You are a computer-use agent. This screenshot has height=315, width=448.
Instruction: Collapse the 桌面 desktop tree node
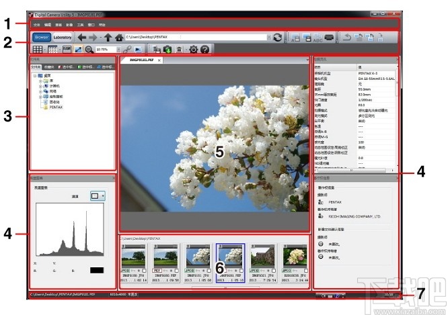pos(35,76)
